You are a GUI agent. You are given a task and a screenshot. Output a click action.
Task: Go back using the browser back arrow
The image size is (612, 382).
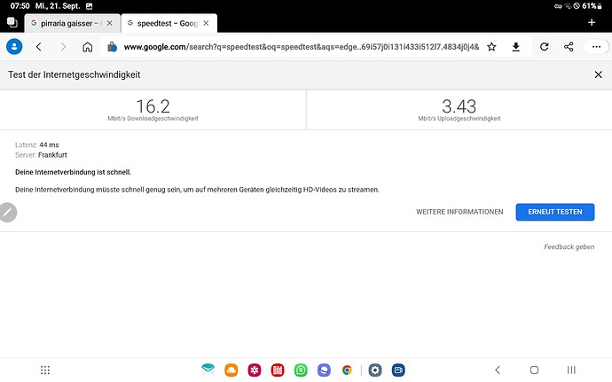coord(39,47)
